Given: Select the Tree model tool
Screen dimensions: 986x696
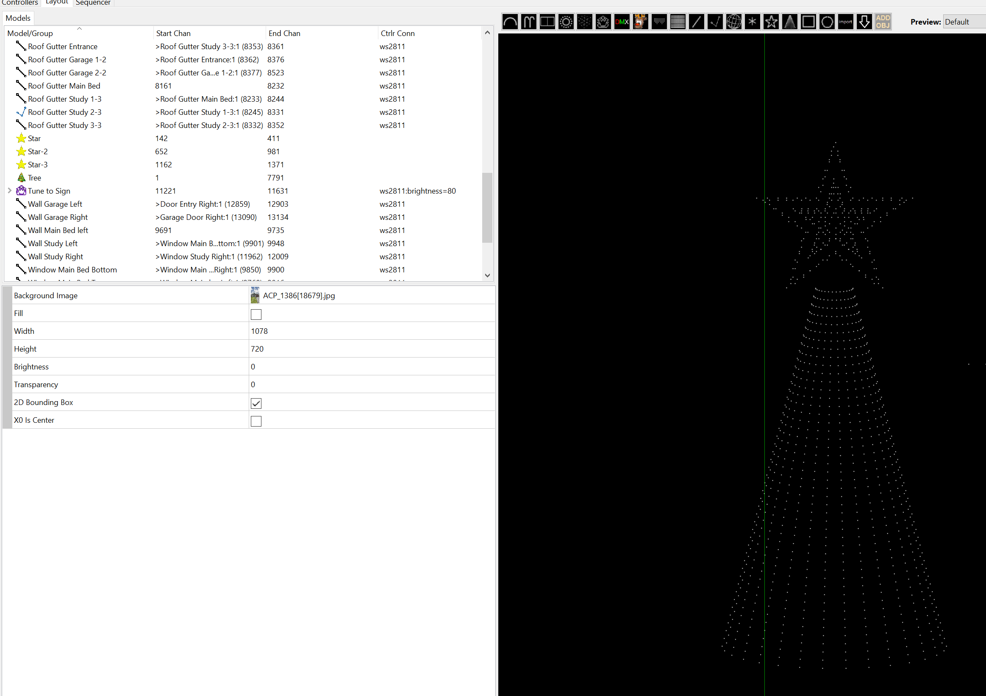Looking at the screenshot, I should [790, 22].
